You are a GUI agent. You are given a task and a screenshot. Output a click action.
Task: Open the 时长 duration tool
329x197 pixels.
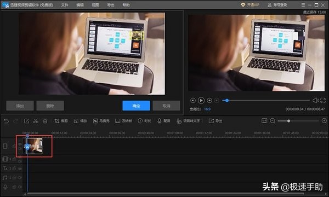[144, 121]
